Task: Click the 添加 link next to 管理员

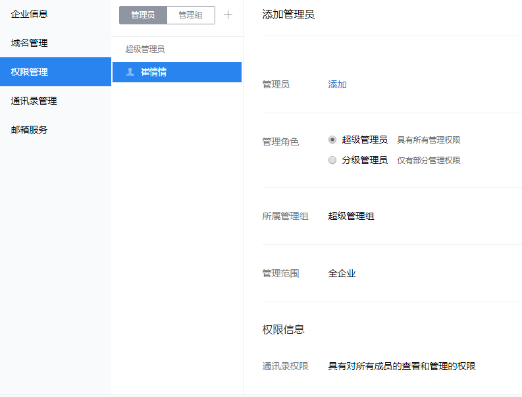Action: tap(338, 84)
